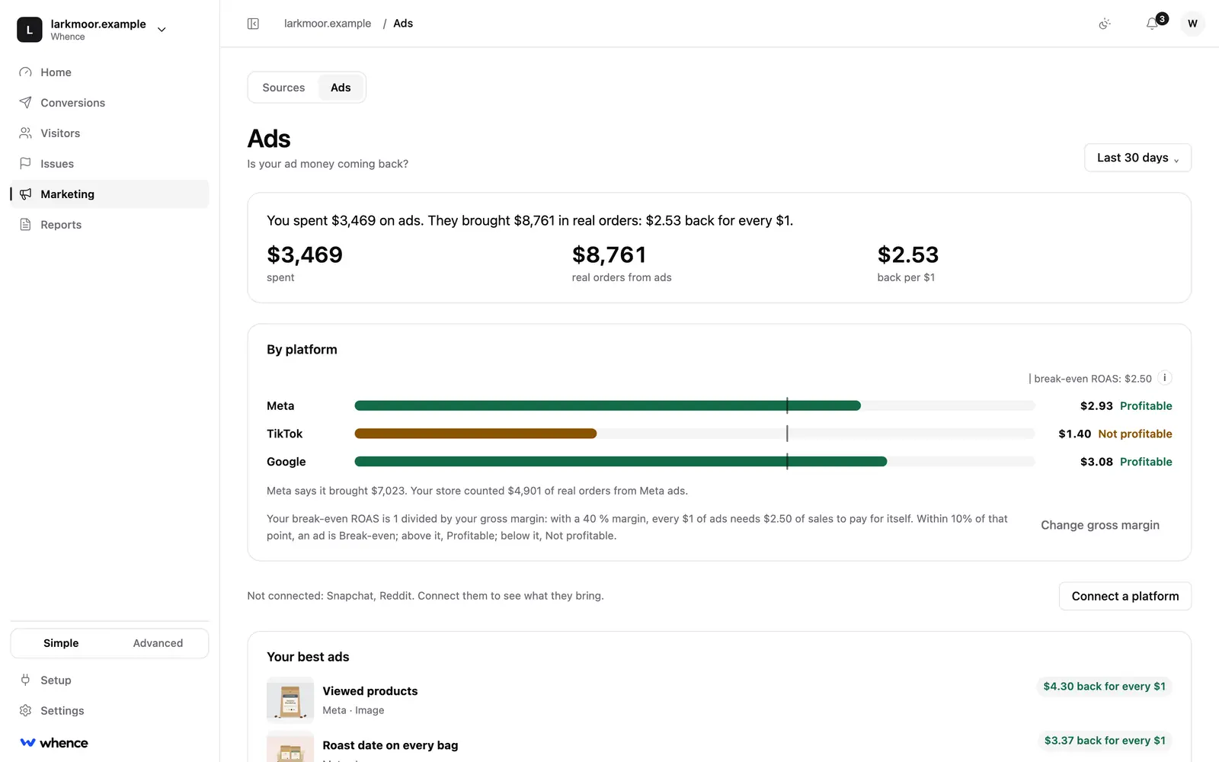Switch to Advanced mode
The image size is (1219, 762).
click(158, 643)
